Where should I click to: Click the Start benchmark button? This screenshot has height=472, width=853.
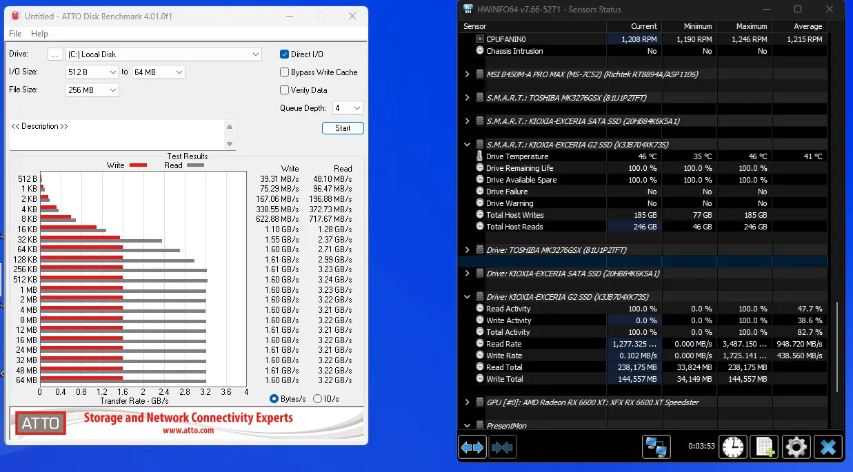[x=343, y=128]
